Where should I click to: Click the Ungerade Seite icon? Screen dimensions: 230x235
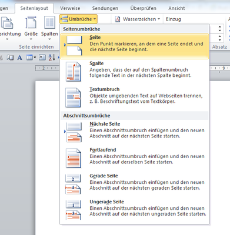point(74,210)
